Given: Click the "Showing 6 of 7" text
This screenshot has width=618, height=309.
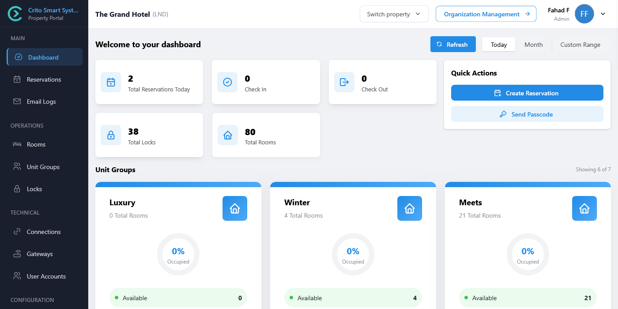Looking at the screenshot, I should tap(593, 170).
